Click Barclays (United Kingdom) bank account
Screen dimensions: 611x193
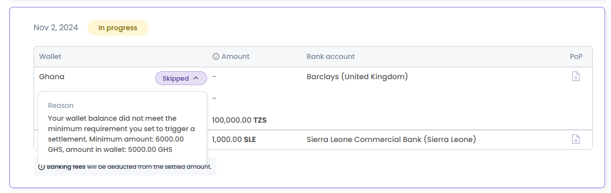(357, 77)
